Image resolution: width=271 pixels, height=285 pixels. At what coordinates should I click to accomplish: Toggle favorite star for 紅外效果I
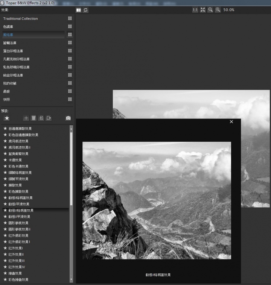pos(5,248)
